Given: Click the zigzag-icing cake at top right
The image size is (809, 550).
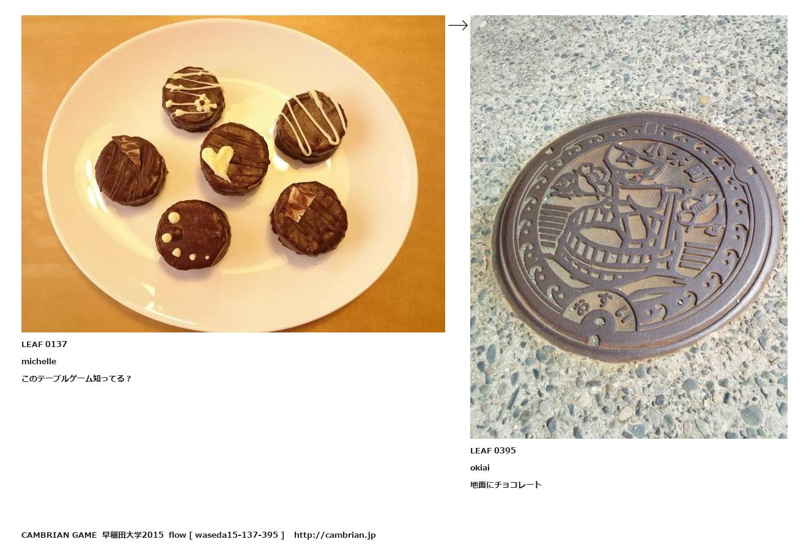Looking at the screenshot, I should [311, 127].
